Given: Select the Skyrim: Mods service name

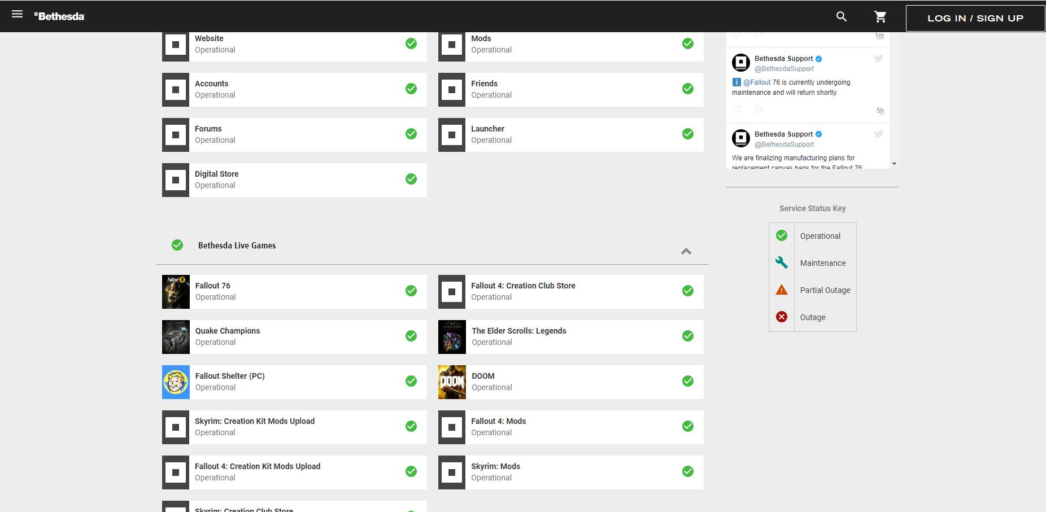Looking at the screenshot, I should pos(496,466).
